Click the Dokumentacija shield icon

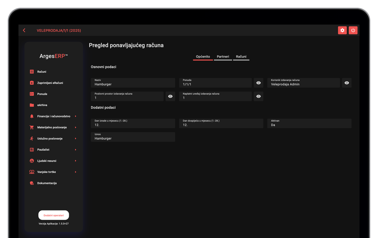click(x=32, y=183)
